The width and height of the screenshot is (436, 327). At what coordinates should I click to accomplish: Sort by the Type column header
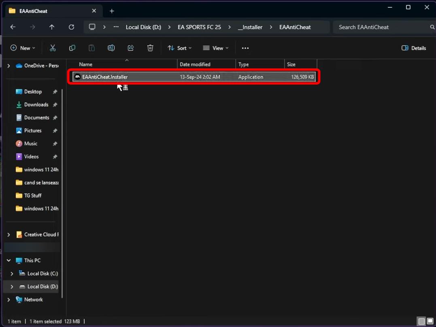click(x=260, y=64)
